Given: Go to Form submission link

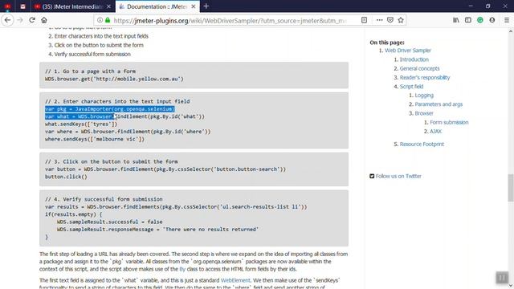Looking at the screenshot, I should pyautogui.click(x=449, y=122).
